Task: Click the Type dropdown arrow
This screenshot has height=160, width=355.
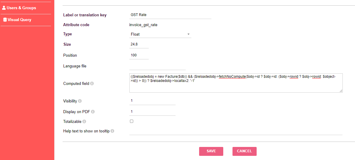Action: pos(188,34)
